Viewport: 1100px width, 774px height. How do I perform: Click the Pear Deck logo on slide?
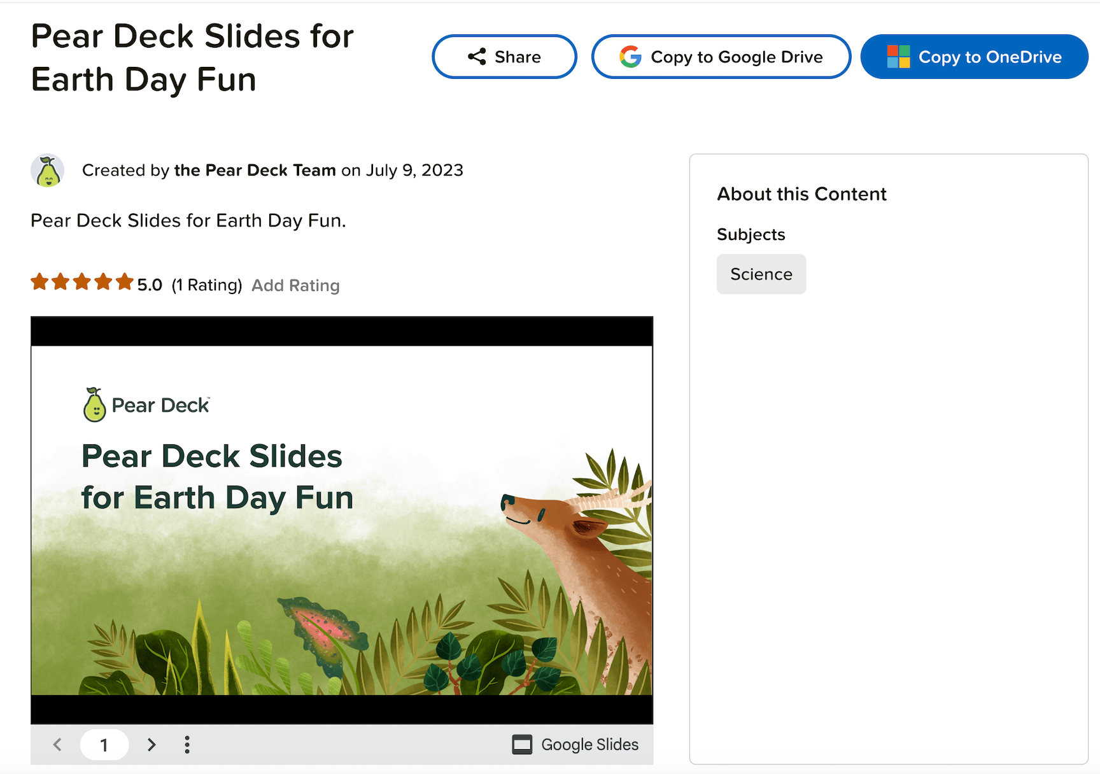(x=146, y=404)
